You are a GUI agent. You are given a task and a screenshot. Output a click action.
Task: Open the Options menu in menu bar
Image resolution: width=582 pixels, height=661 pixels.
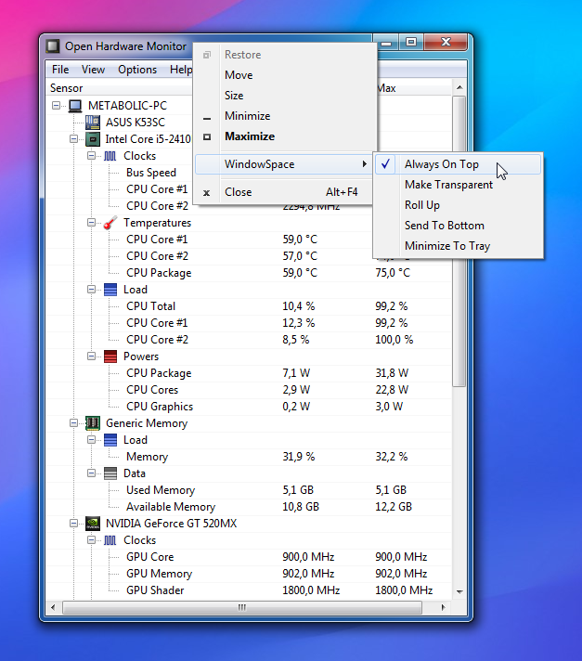137,70
